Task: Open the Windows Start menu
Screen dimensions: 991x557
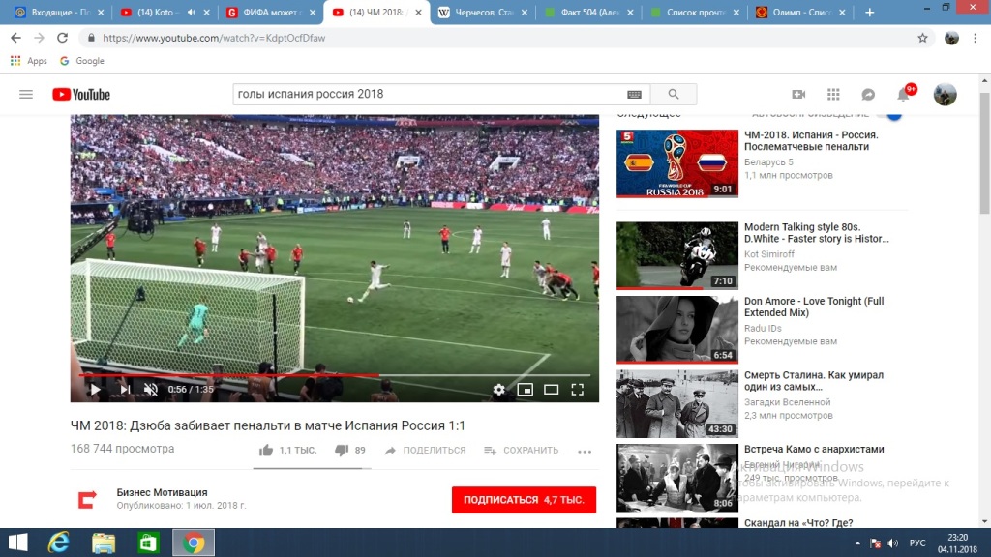Action: point(17,542)
